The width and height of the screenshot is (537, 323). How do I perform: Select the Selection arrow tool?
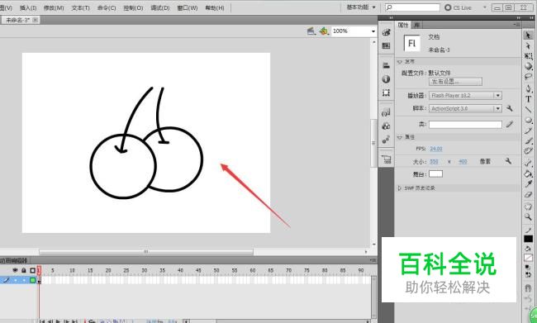(528, 36)
